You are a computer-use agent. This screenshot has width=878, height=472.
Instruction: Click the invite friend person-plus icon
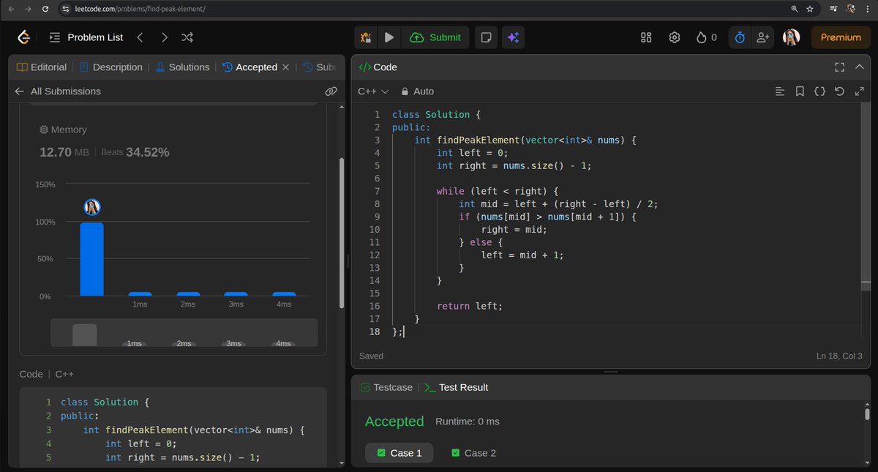click(763, 37)
